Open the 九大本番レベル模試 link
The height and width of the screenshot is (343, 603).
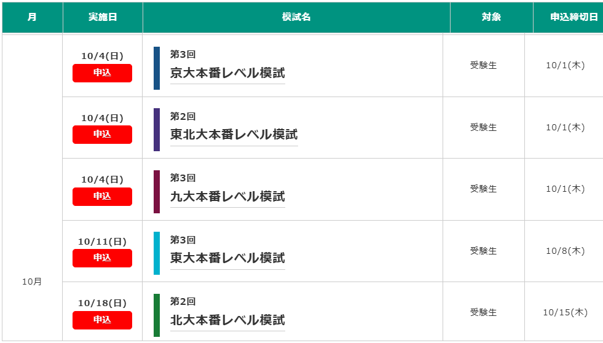tap(227, 197)
